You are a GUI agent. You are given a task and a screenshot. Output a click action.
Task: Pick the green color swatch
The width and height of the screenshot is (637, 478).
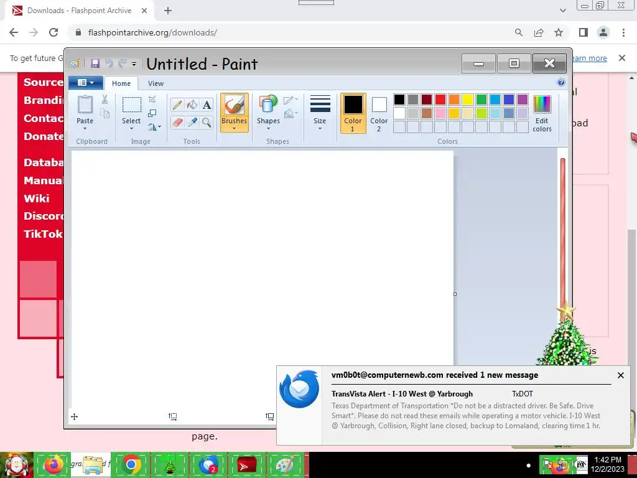(x=481, y=99)
